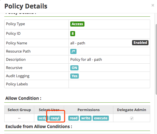Viewport: 157px width, 134px height.
Task: Click the read permission tag
Action: coord(73,118)
